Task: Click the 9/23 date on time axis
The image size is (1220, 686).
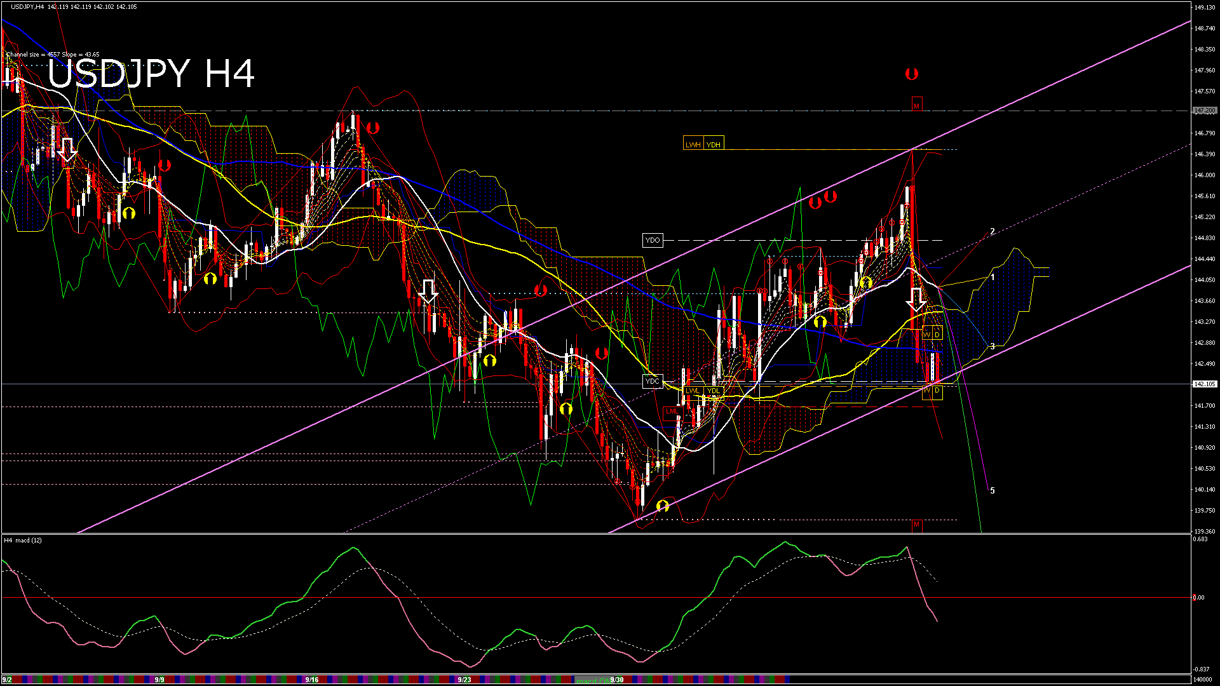Action: [x=464, y=680]
